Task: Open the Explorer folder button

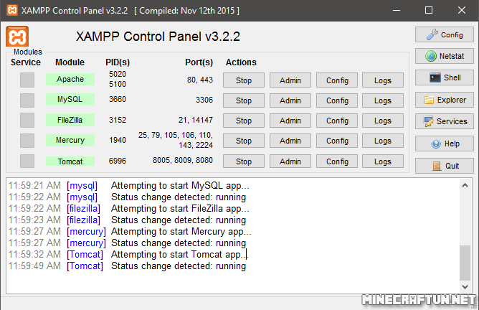Action: (x=444, y=100)
